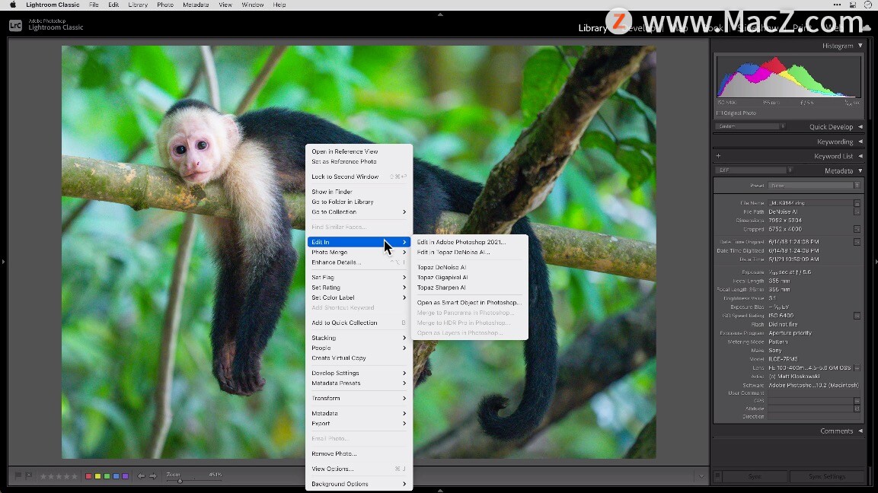Apply blue color label swatch
878x493 pixels.
(x=116, y=476)
